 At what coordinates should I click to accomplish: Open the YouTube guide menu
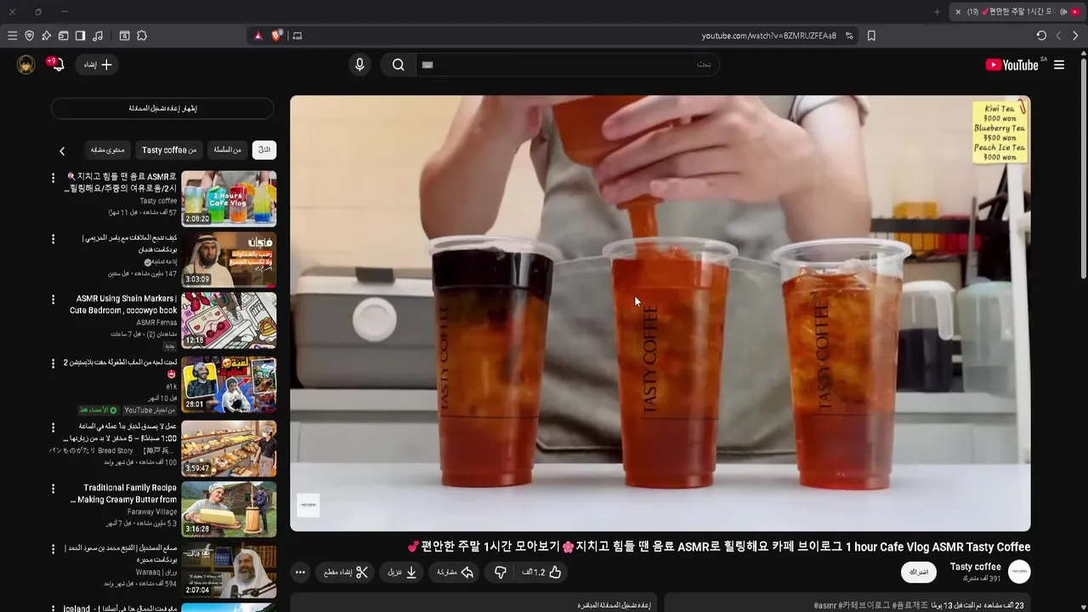coord(1059,65)
